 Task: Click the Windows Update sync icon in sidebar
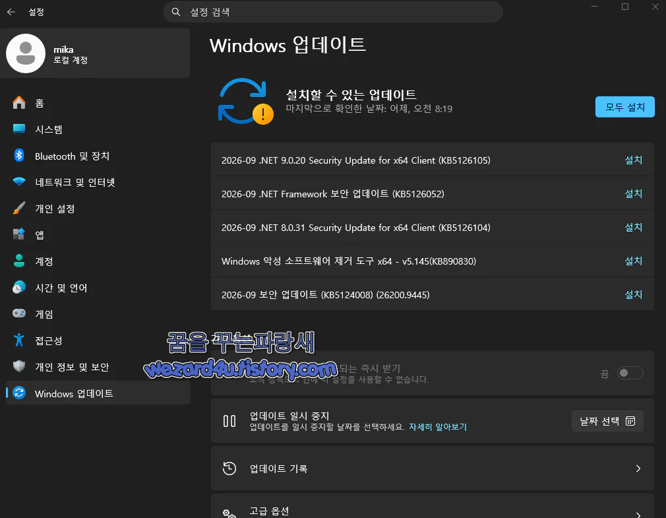coord(19,393)
